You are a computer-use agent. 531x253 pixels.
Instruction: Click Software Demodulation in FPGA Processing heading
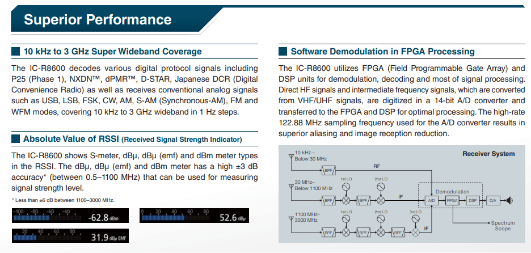coord(382,52)
